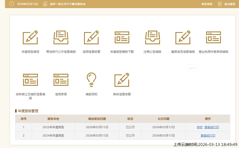Open 其他自行公示信息填报 inbox icon
The height and width of the screenshot is (148, 239).
pyautogui.click(x=61, y=37)
